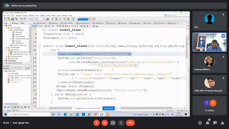Collapse the Dependencies tree node
Viewport: 229px width, 129px height.
pyautogui.click(x=6, y=50)
